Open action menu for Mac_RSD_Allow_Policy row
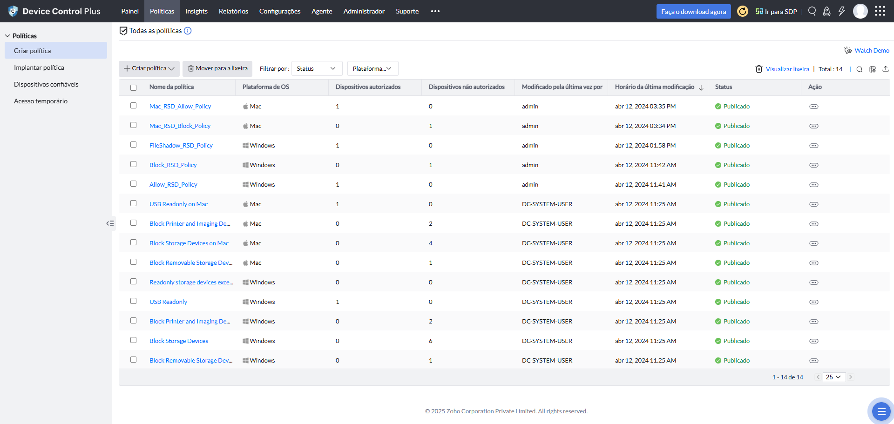Image resolution: width=894 pixels, height=424 pixels. [x=813, y=107]
